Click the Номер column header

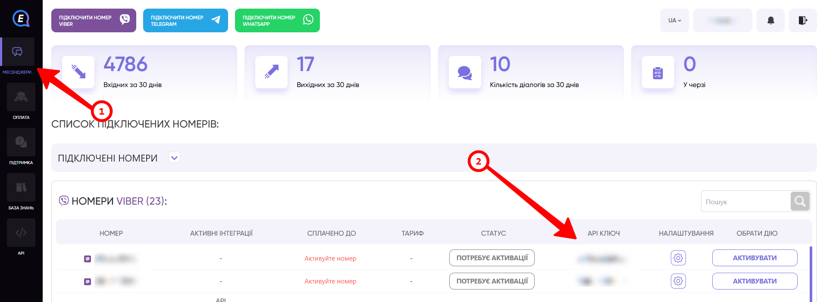pyautogui.click(x=111, y=233)
